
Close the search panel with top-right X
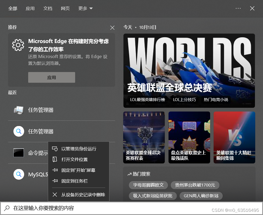point(252,8)
